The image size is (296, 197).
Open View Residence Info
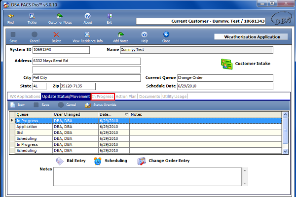[87, 34]
